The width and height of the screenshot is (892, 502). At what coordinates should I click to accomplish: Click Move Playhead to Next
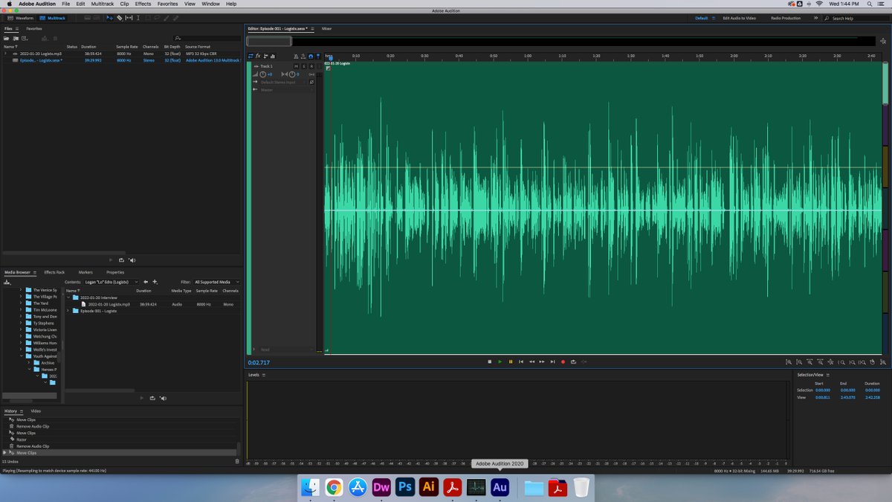552,361
